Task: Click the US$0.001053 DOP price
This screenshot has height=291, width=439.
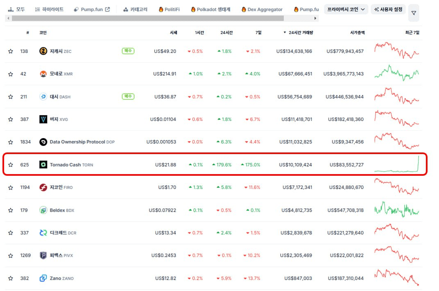Action: 161,142
